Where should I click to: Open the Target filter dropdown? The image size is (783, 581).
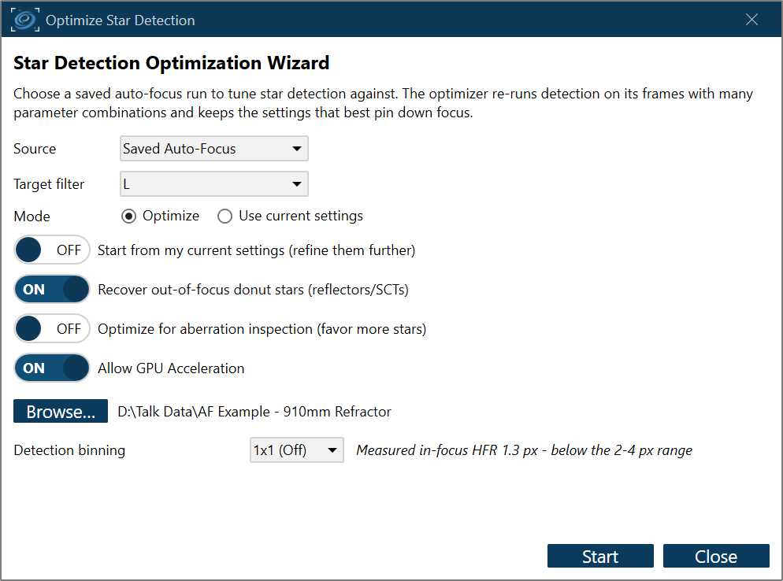coord(213,183)
